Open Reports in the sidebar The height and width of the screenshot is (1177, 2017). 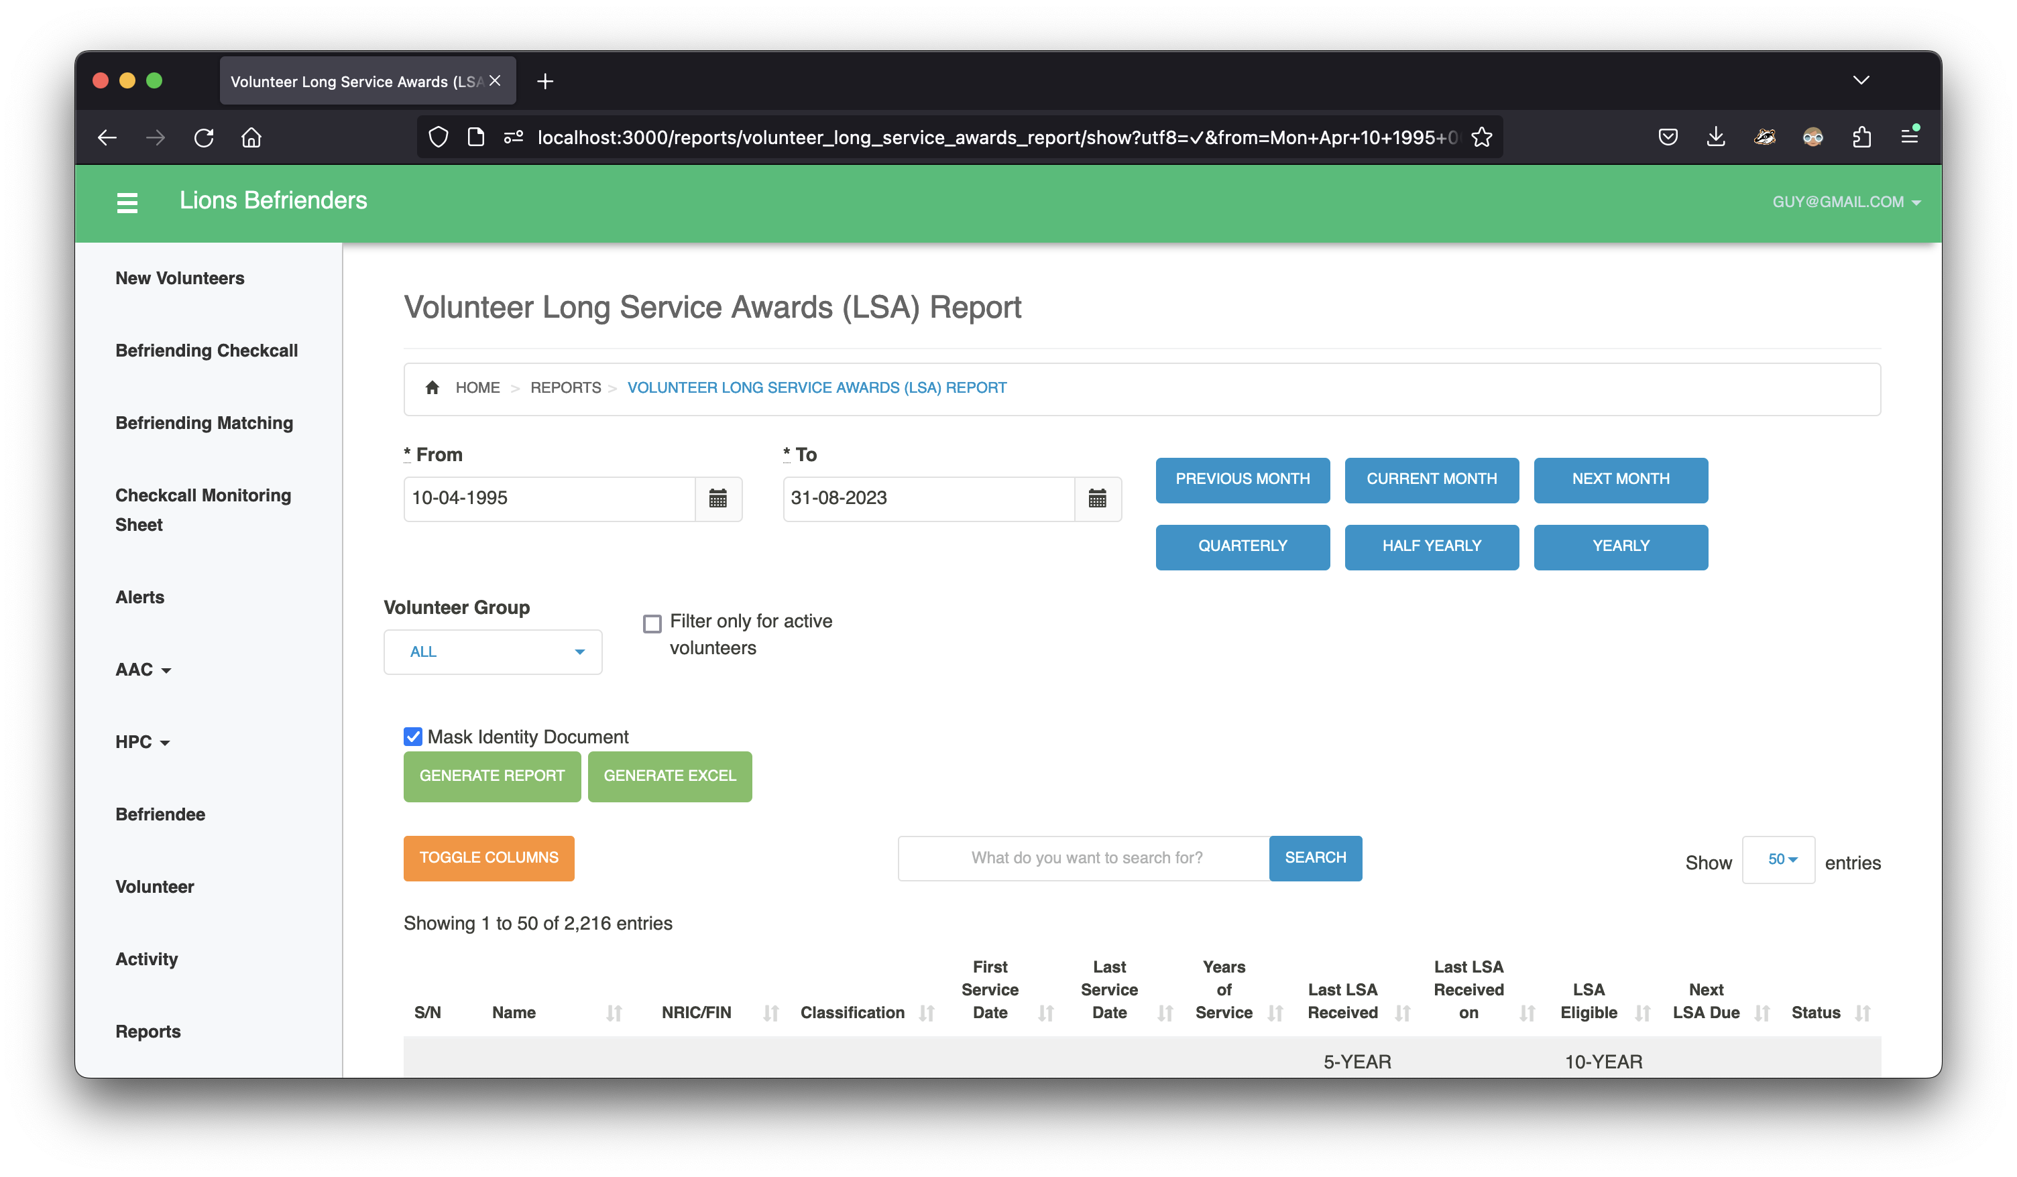click(x=148, y=1032)
